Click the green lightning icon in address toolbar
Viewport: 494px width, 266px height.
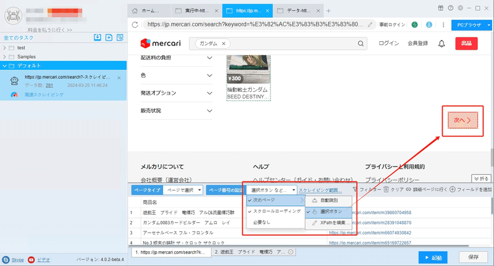tap(414, 25)
